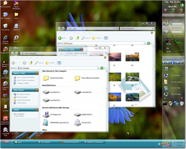Click the green restart button in sidebar gadget
The height and width of the screenshot is (149, 186).
click(173, 10)
